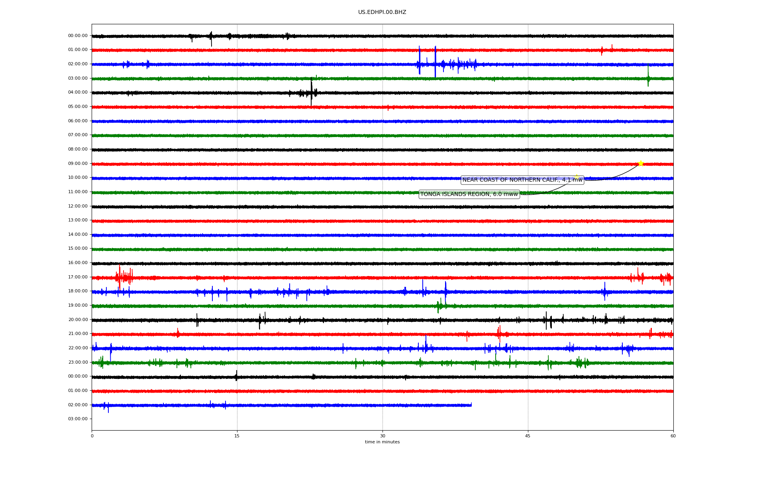Screen dimensions: 765x478
Task: Select the 14:00:00 row label
Action: (78, 235)
